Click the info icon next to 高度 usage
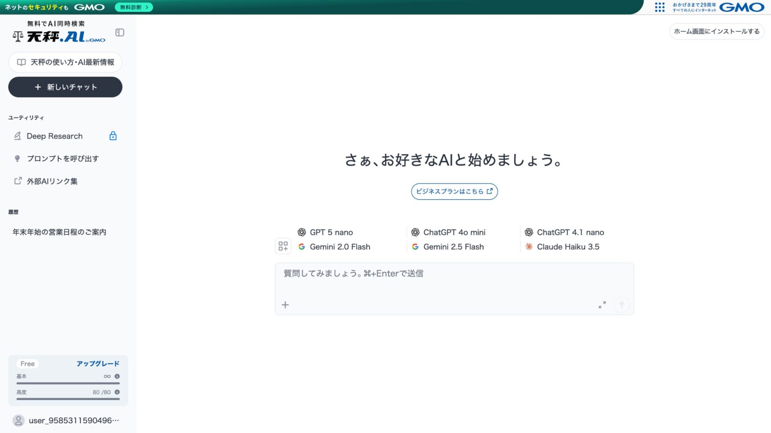This screenshot has width=771, height=433. 117,392
